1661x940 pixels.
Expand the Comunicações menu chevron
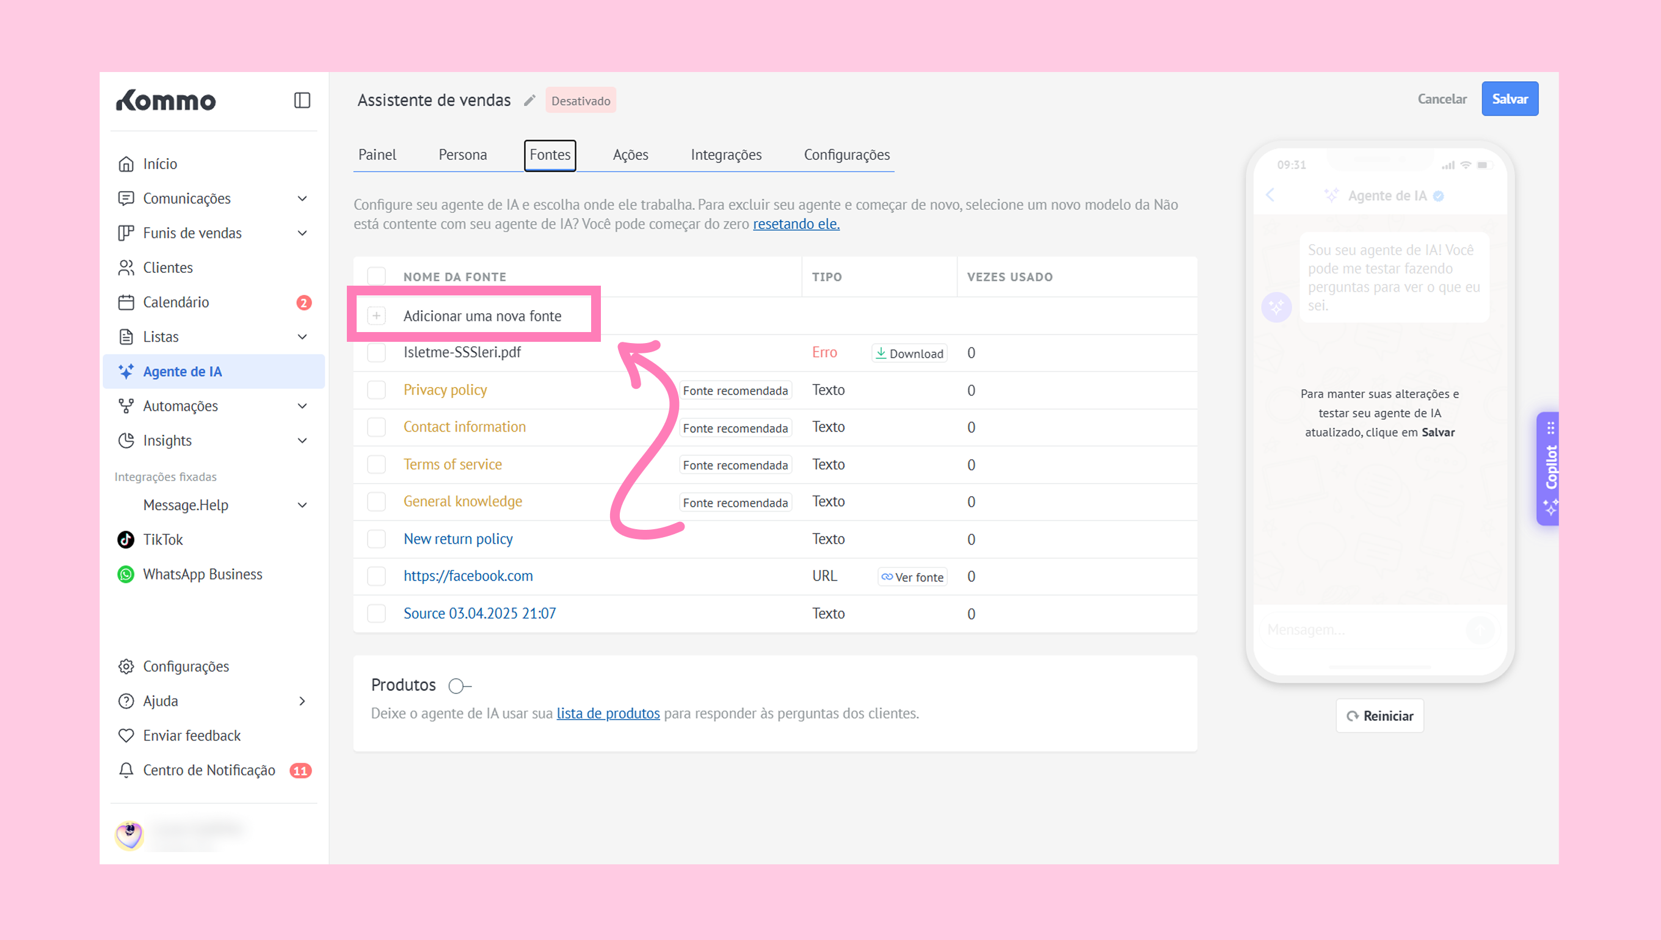click(x=302, y=198)
